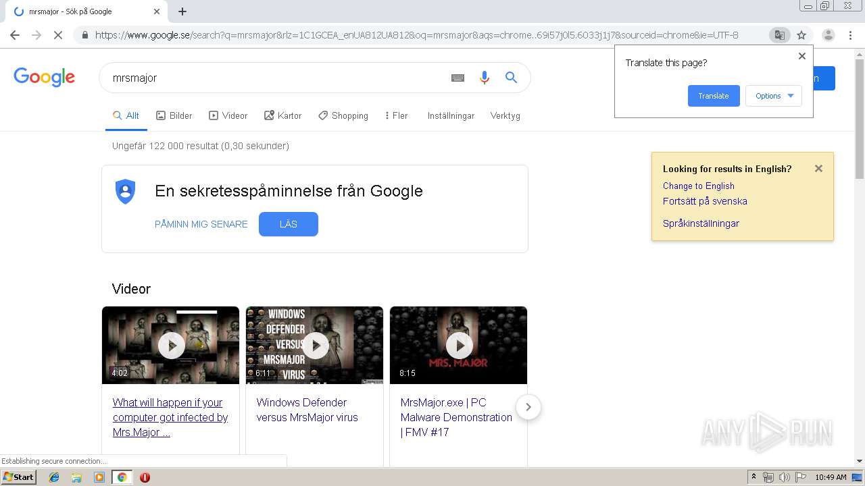Open Inställningar settings menu
This screenshot has width=865, height=486.
pos(451,116)
